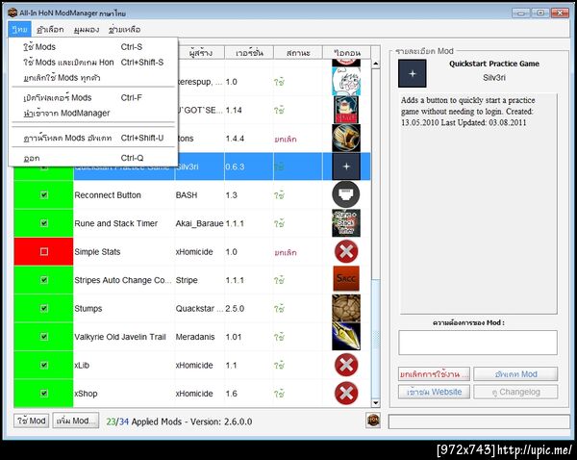Viewport: 577px width, 460px height.
Task: Click the xLib red X icon
Action: [x=346, y=365]
